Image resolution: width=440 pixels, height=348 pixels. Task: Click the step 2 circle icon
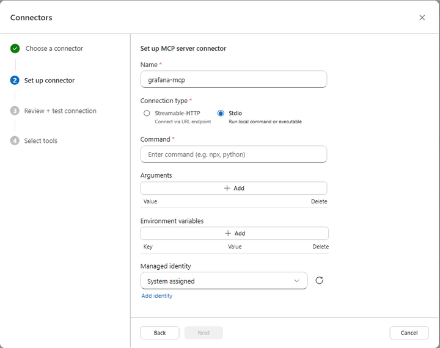click(15, 81)
